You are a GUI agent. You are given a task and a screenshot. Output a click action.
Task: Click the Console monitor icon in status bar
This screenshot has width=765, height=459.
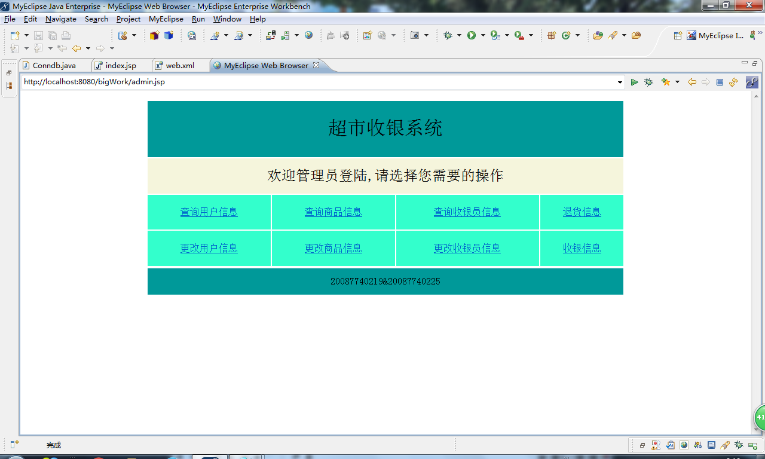(711, 445)
